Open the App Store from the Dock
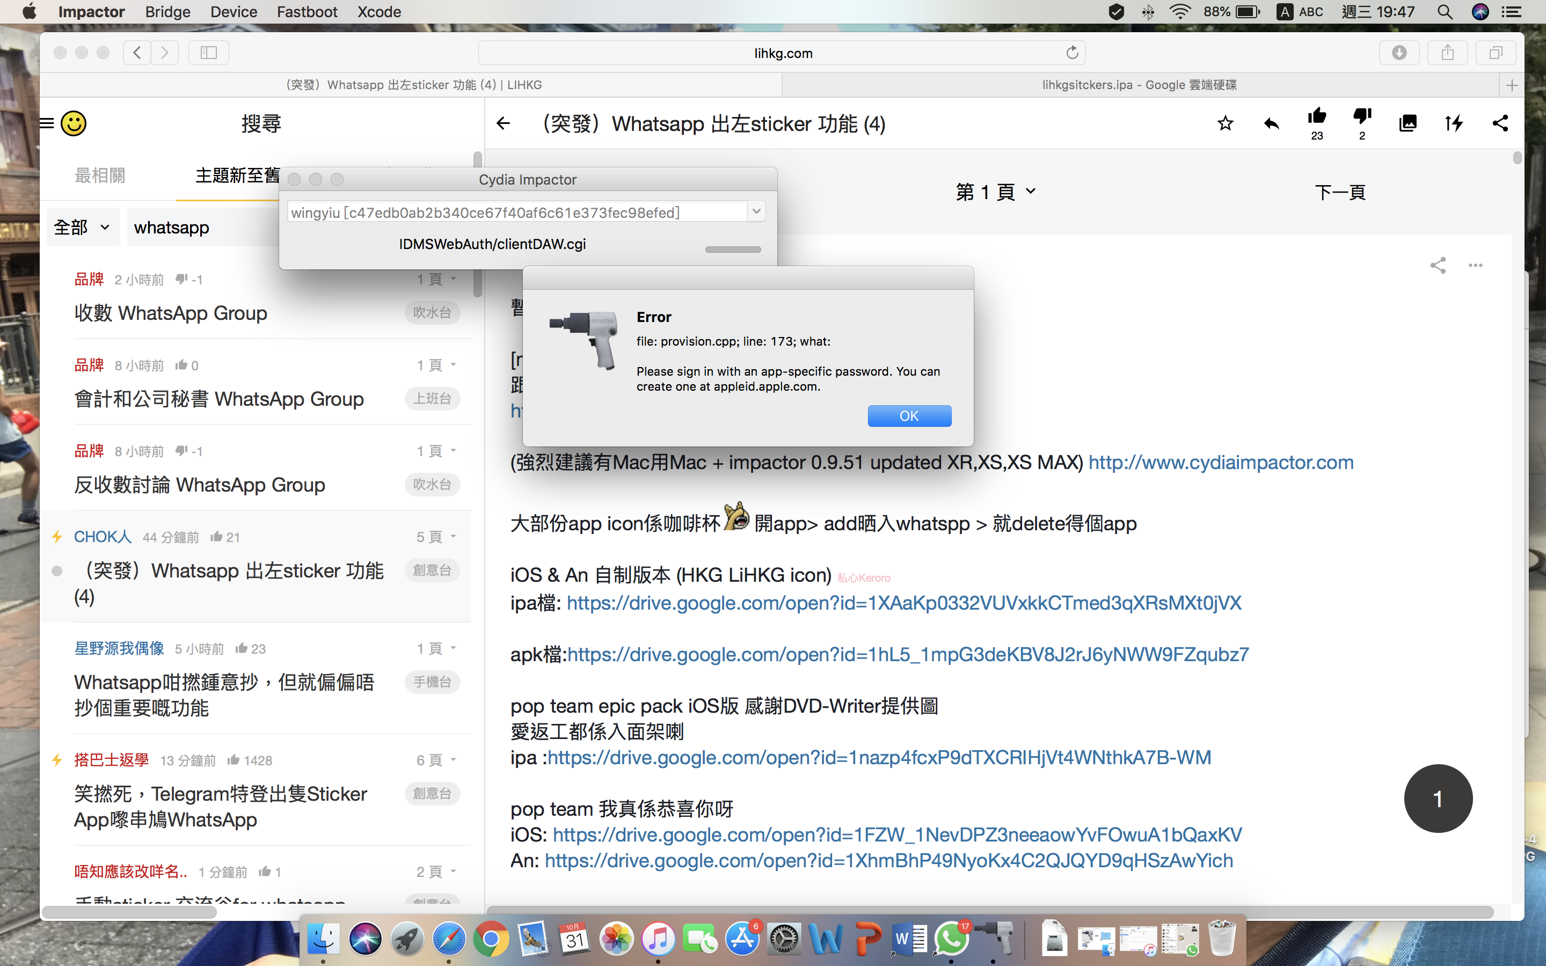This screenshot has width=1546, height=966. (742, 939)
